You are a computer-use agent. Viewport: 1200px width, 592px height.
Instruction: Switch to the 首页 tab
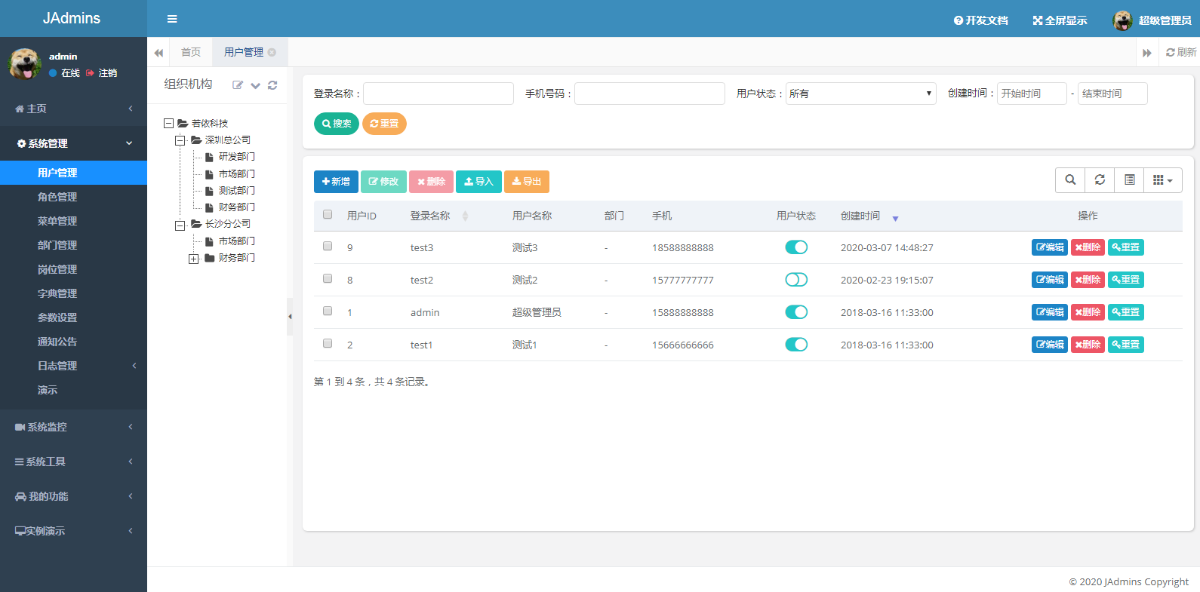pos(191,52)
